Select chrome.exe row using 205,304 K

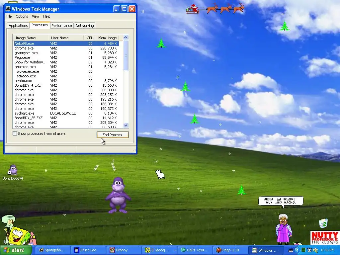coord(66,123)
